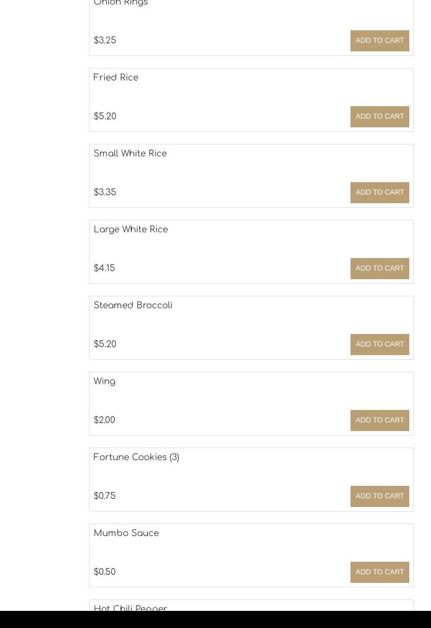This screenshot has width=431, height=628.
Task: Click the $2.00 Wing price
Action: coord(104,420)
